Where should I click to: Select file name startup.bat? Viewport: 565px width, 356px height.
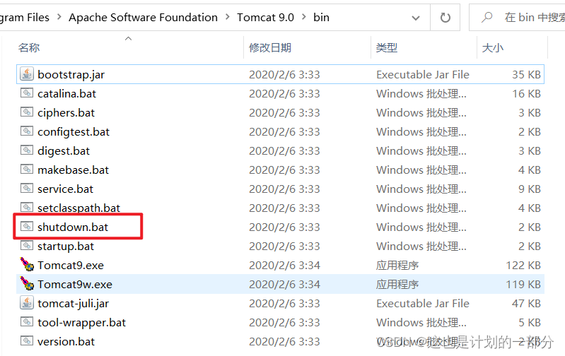(x=66, y=247)
